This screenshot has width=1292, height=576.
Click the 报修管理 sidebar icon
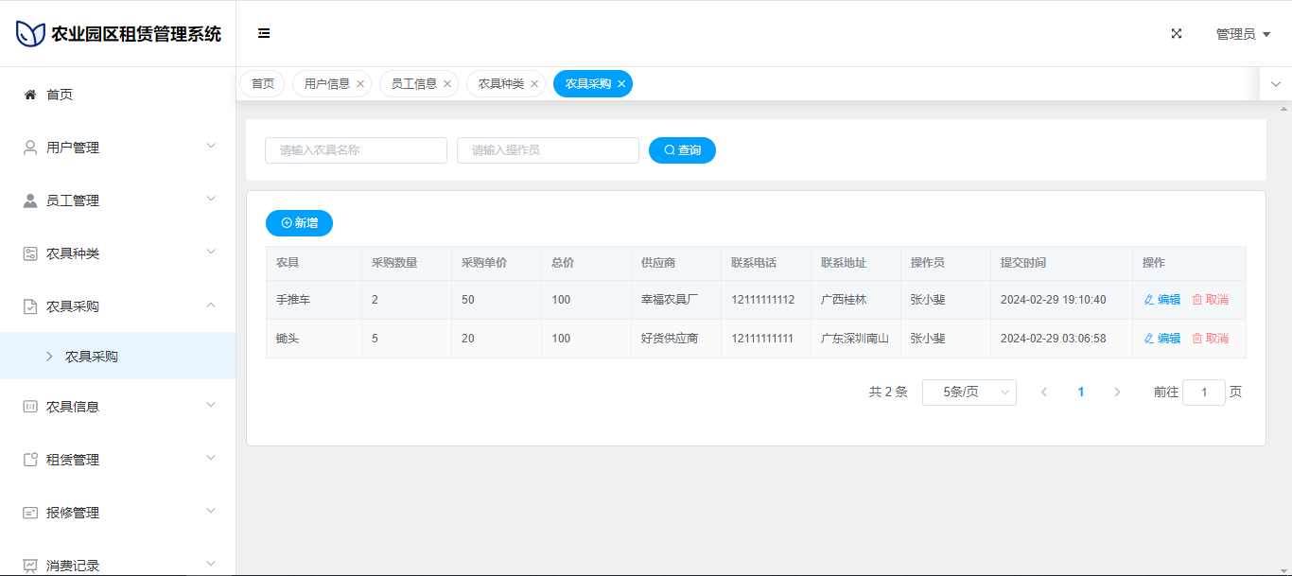[30, 513]
